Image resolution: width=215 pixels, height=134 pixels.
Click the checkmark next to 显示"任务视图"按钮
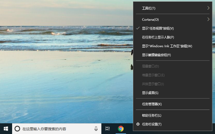(x=138, y=28)
